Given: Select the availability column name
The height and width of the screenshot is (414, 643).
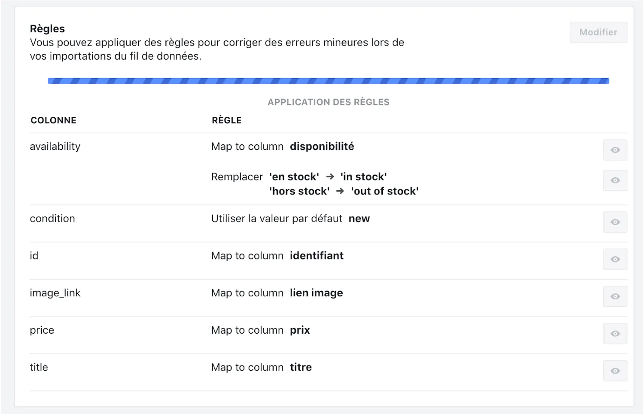Looking at the screenshot, I should click(55, 146).
